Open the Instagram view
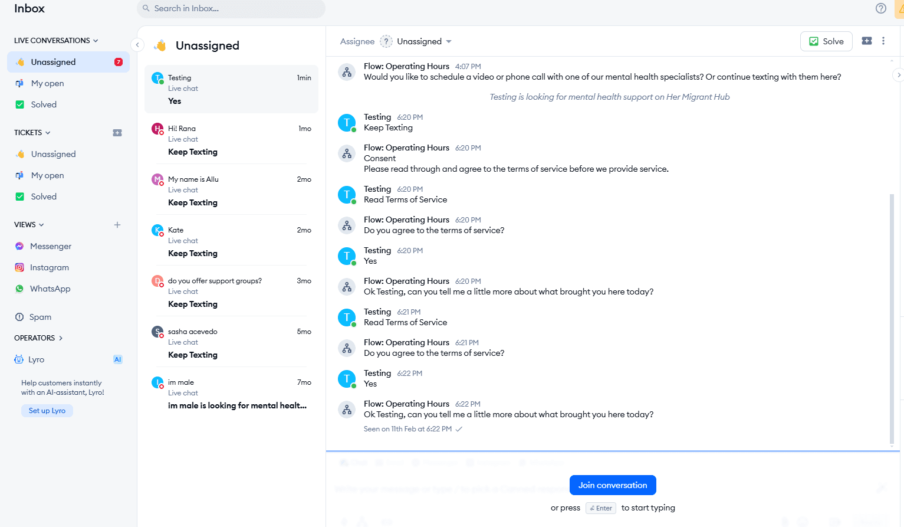Screen dimensions: 904x527 tap(50, 267)
